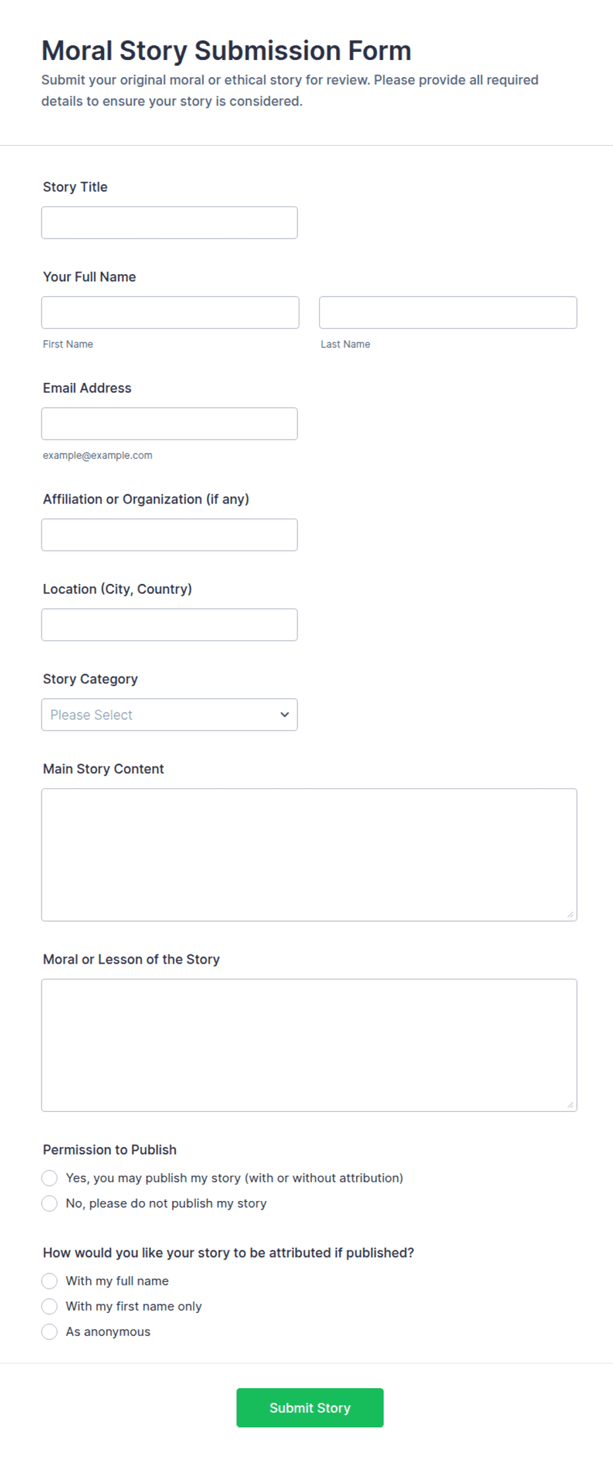Screen dimensions: 613x1460
Task: Click into the Last Name field
Action: click(x=448, y=312)
